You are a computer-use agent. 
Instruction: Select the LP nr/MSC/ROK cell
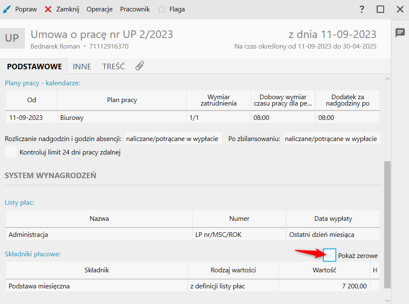point(239,235)
